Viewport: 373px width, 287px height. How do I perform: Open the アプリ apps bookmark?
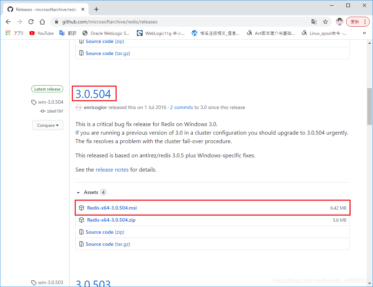(x=15, y=33)
